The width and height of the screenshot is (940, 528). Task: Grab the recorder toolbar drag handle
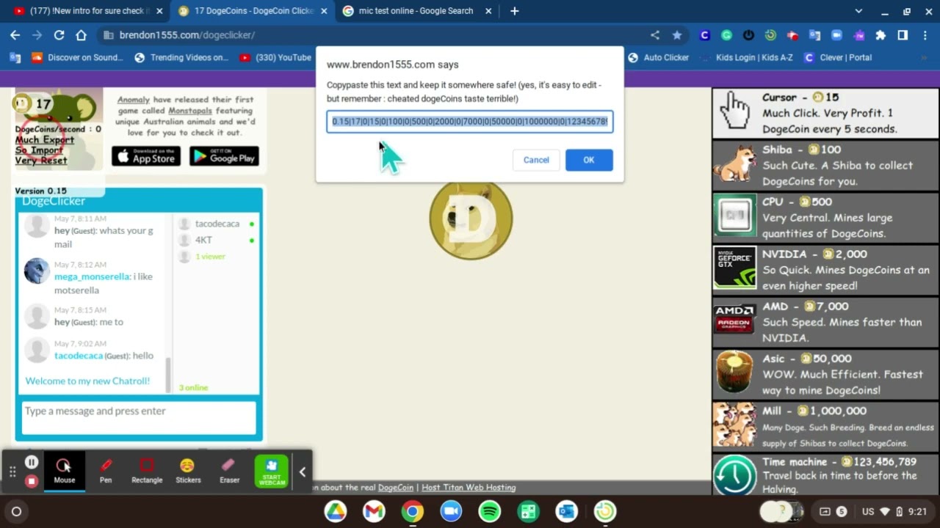click(12, 472)
